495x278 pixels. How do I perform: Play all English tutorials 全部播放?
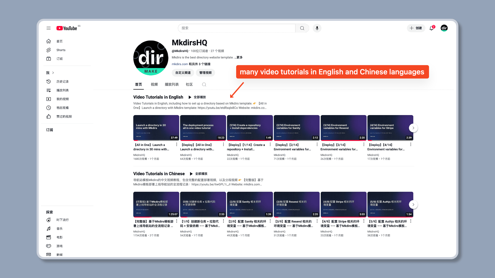pos(197,97)
